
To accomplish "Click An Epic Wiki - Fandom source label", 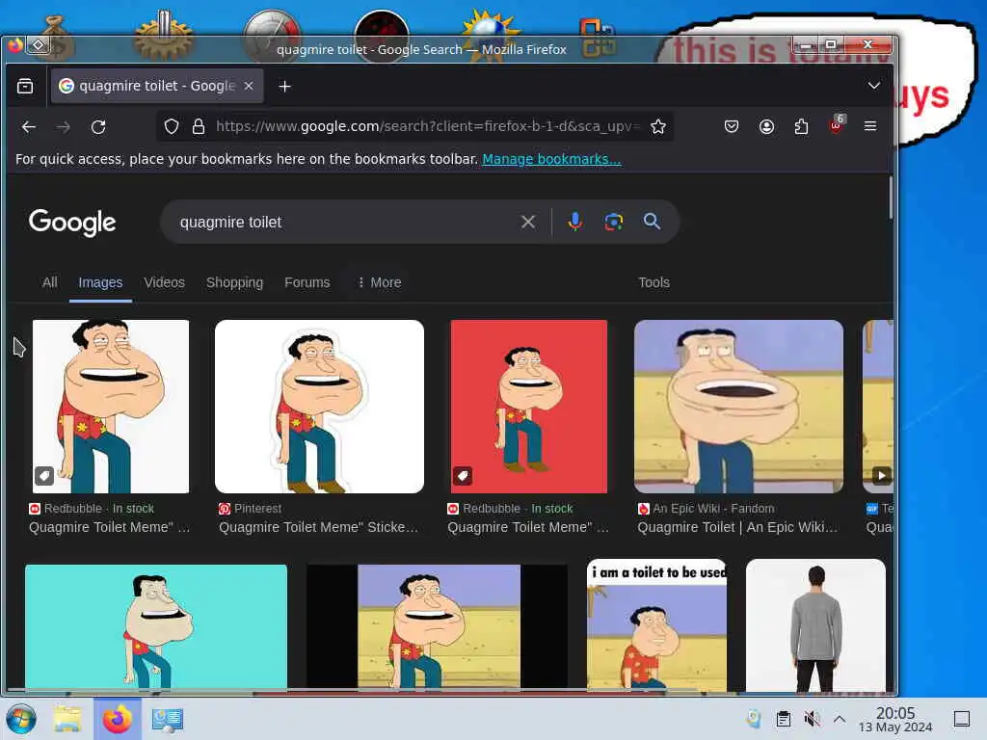I will (713, 509).
